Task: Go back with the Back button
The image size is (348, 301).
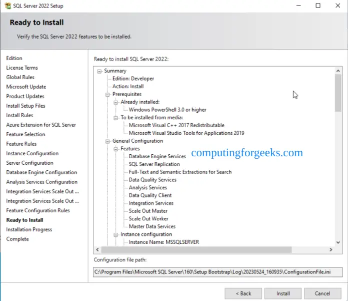Action: click(x=243, y=293)
